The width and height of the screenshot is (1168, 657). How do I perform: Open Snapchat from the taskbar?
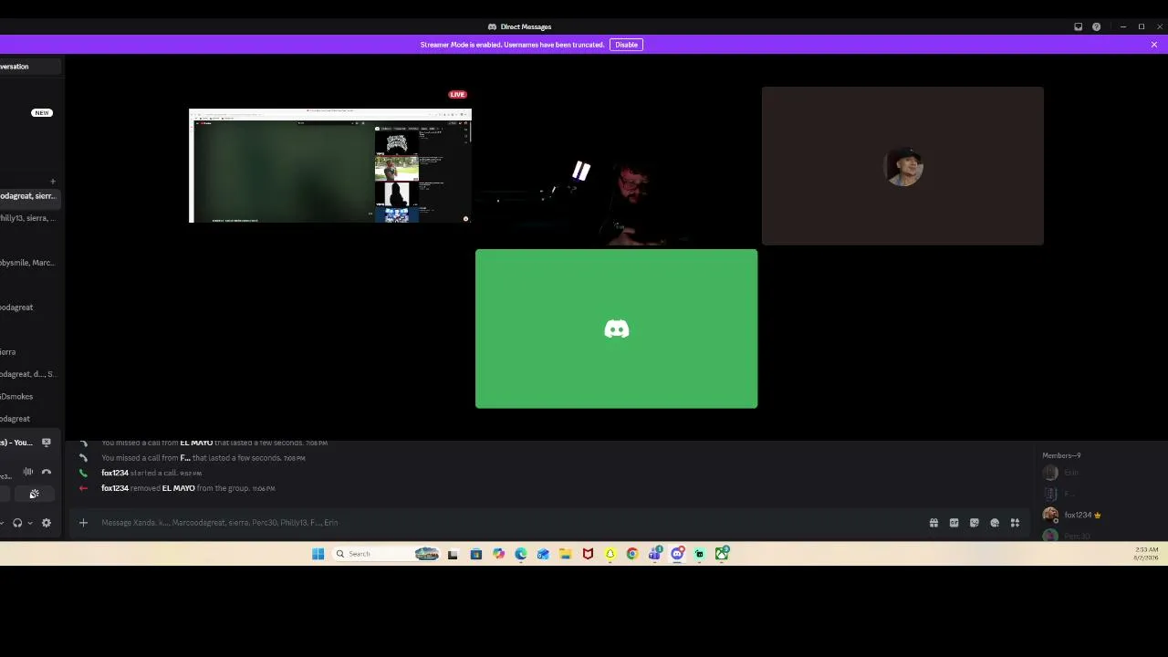(x=610, y=554)
